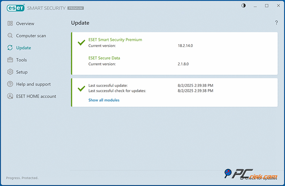The width and height of the screenshot is (285, 186).
Task: Click the Help and support question icon
Action: 10,84
